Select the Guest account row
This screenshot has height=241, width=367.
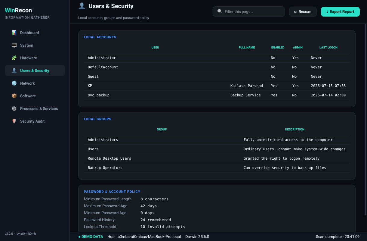click(217, 77)
